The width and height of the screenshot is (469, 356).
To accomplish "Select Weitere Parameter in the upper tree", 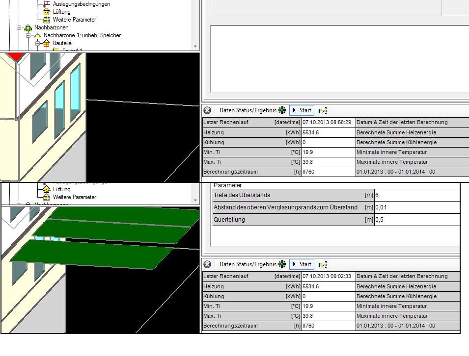I will point(74,20).
